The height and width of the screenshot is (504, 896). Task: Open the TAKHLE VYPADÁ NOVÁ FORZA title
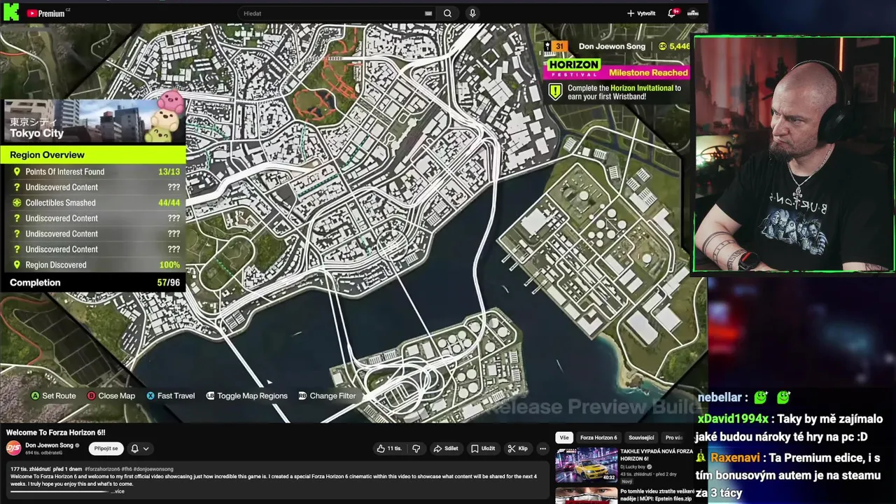(656, 455)
